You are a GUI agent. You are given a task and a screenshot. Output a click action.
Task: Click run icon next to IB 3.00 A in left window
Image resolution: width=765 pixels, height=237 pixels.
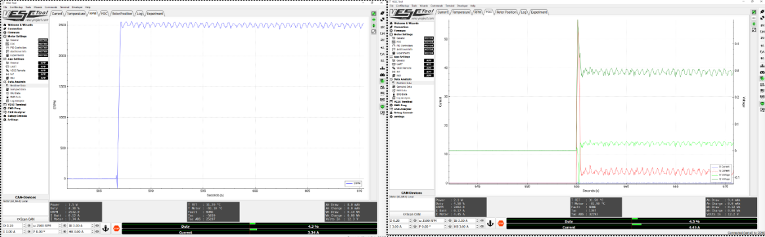point(97,226)
